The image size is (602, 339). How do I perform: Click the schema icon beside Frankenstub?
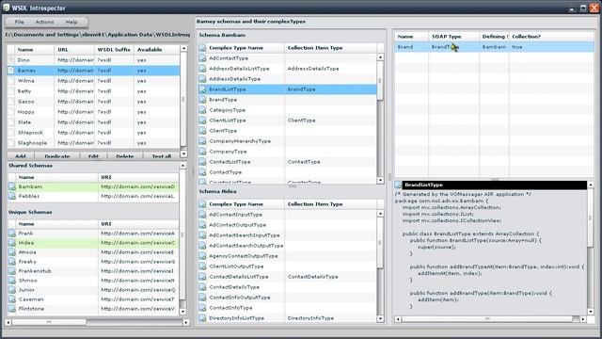click(12, 271)
